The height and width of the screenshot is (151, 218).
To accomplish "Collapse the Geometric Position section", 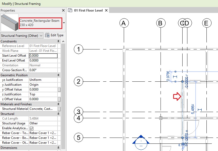I will click(58, 75).
